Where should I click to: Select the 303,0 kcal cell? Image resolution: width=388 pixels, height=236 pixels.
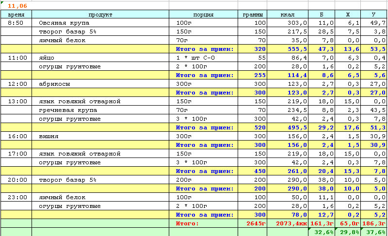point(288,23)
